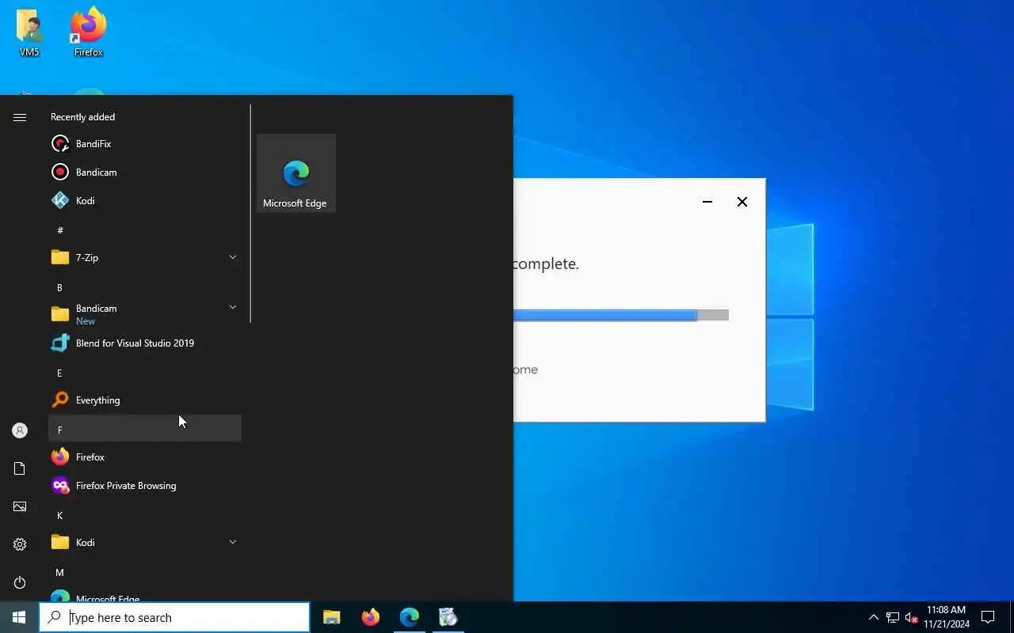This screenshot has height=633, width=1014.
Task: Expand the Start menu hamburger button
Action: [20, 117]
